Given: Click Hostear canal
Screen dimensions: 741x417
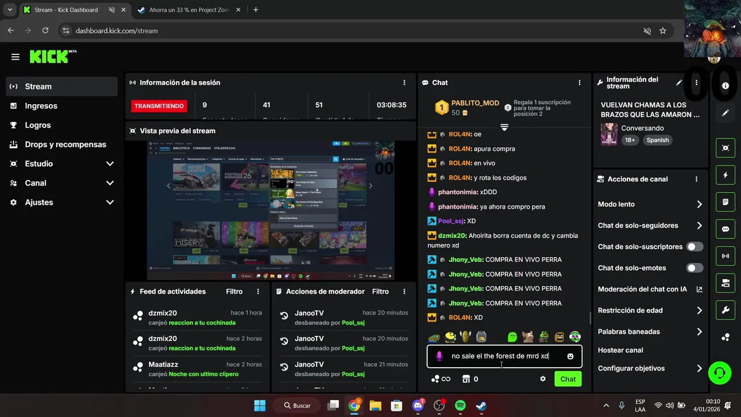Looking at the screenshot, I should [621, 350].
